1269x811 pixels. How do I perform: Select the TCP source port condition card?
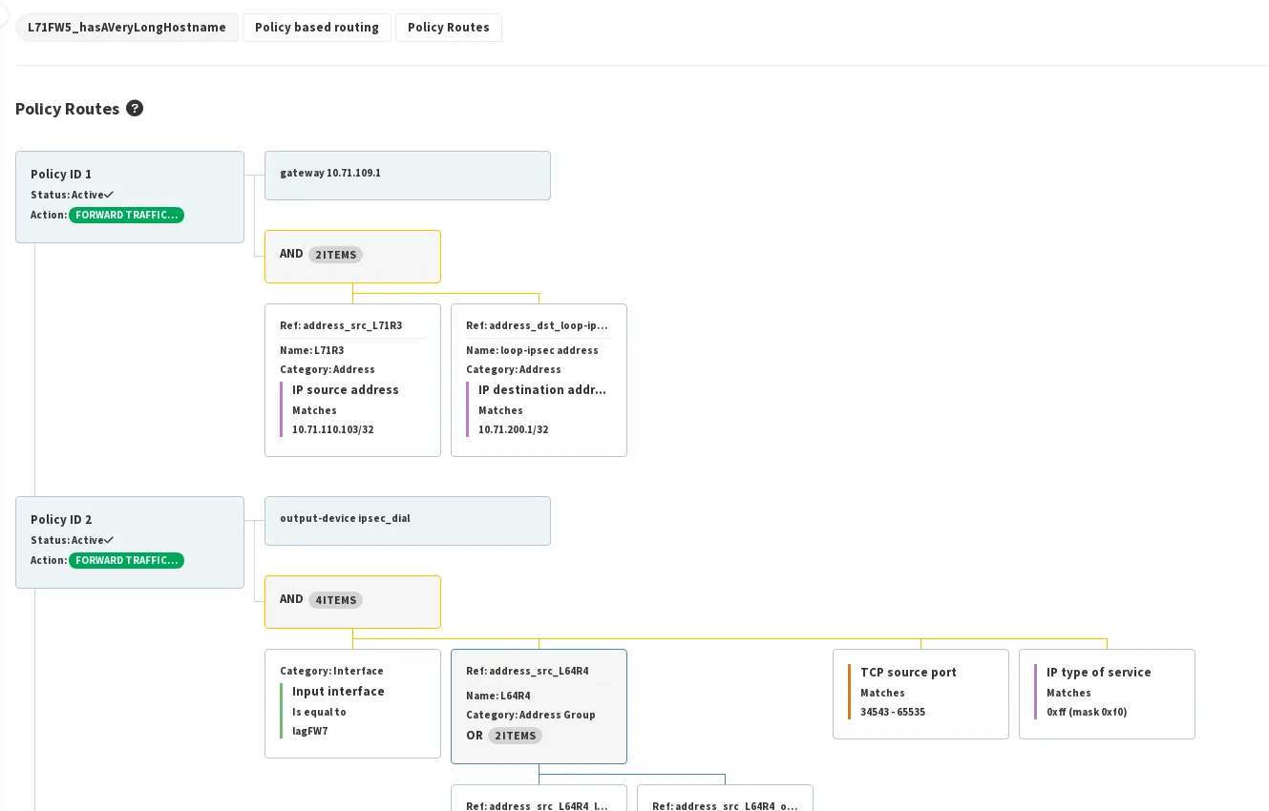click(920, 694)
